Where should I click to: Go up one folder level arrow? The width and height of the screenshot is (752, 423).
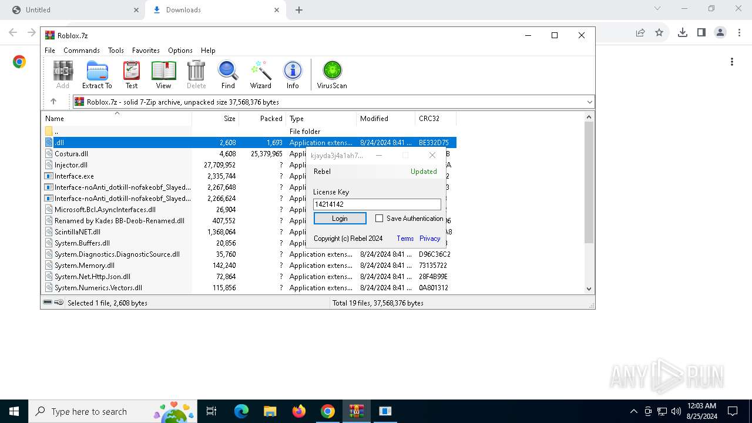[x=53, y=102]
